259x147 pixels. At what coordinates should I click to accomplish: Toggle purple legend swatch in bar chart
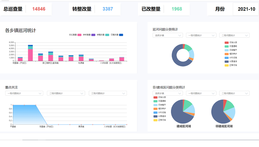[93, 35]
